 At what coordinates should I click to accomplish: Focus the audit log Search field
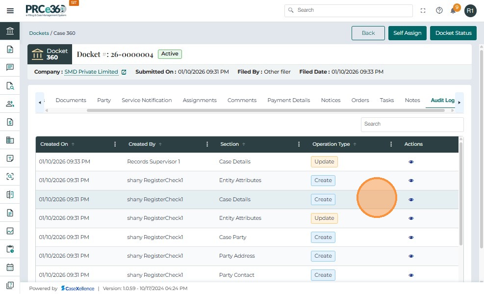coord(412,124)
